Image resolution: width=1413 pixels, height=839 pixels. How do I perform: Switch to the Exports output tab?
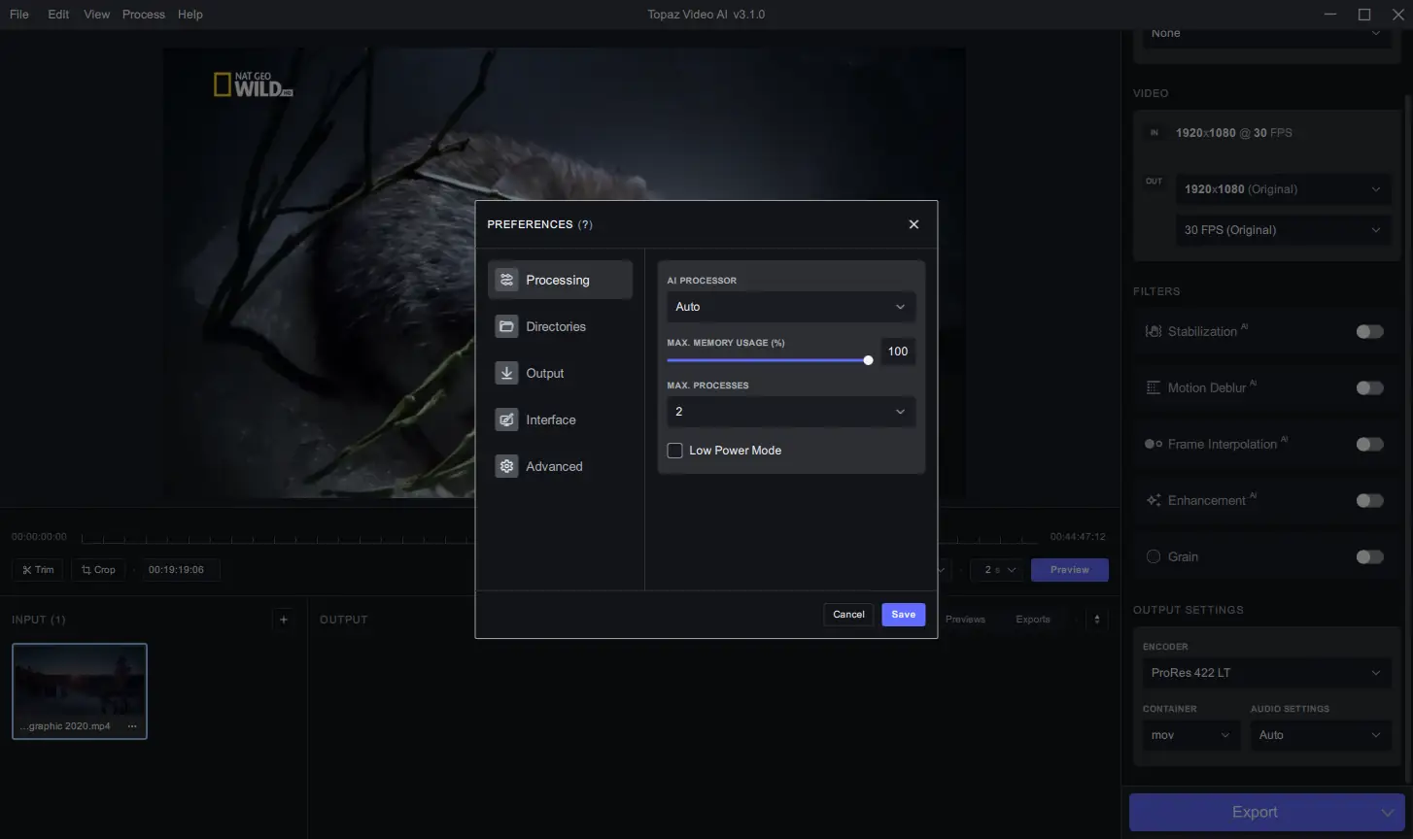tap(1033, 620)
